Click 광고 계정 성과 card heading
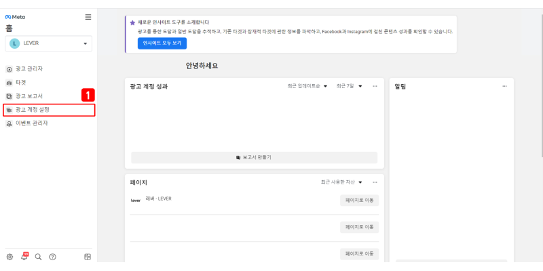Image resolution: width=543 pixels, height=271 pixels. click(x=149, y=87)
